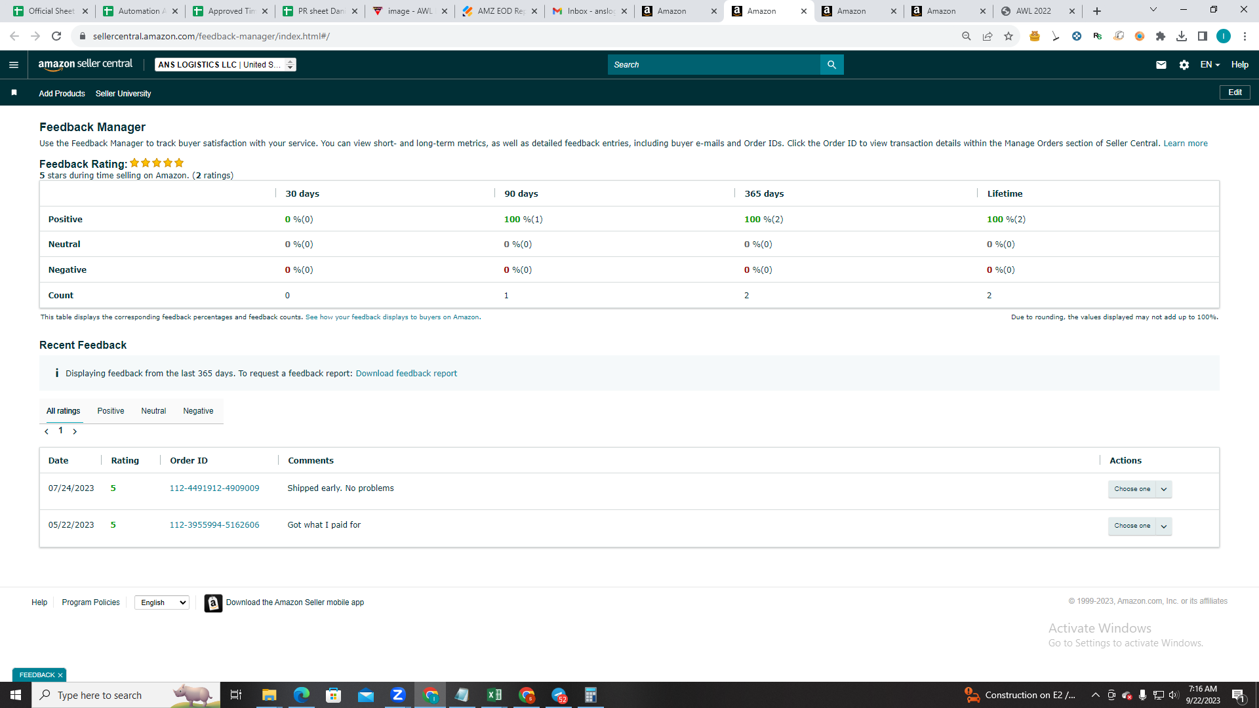Click the Edit button
Viewport: 1259px width, 708px height.
(1235, 92)
